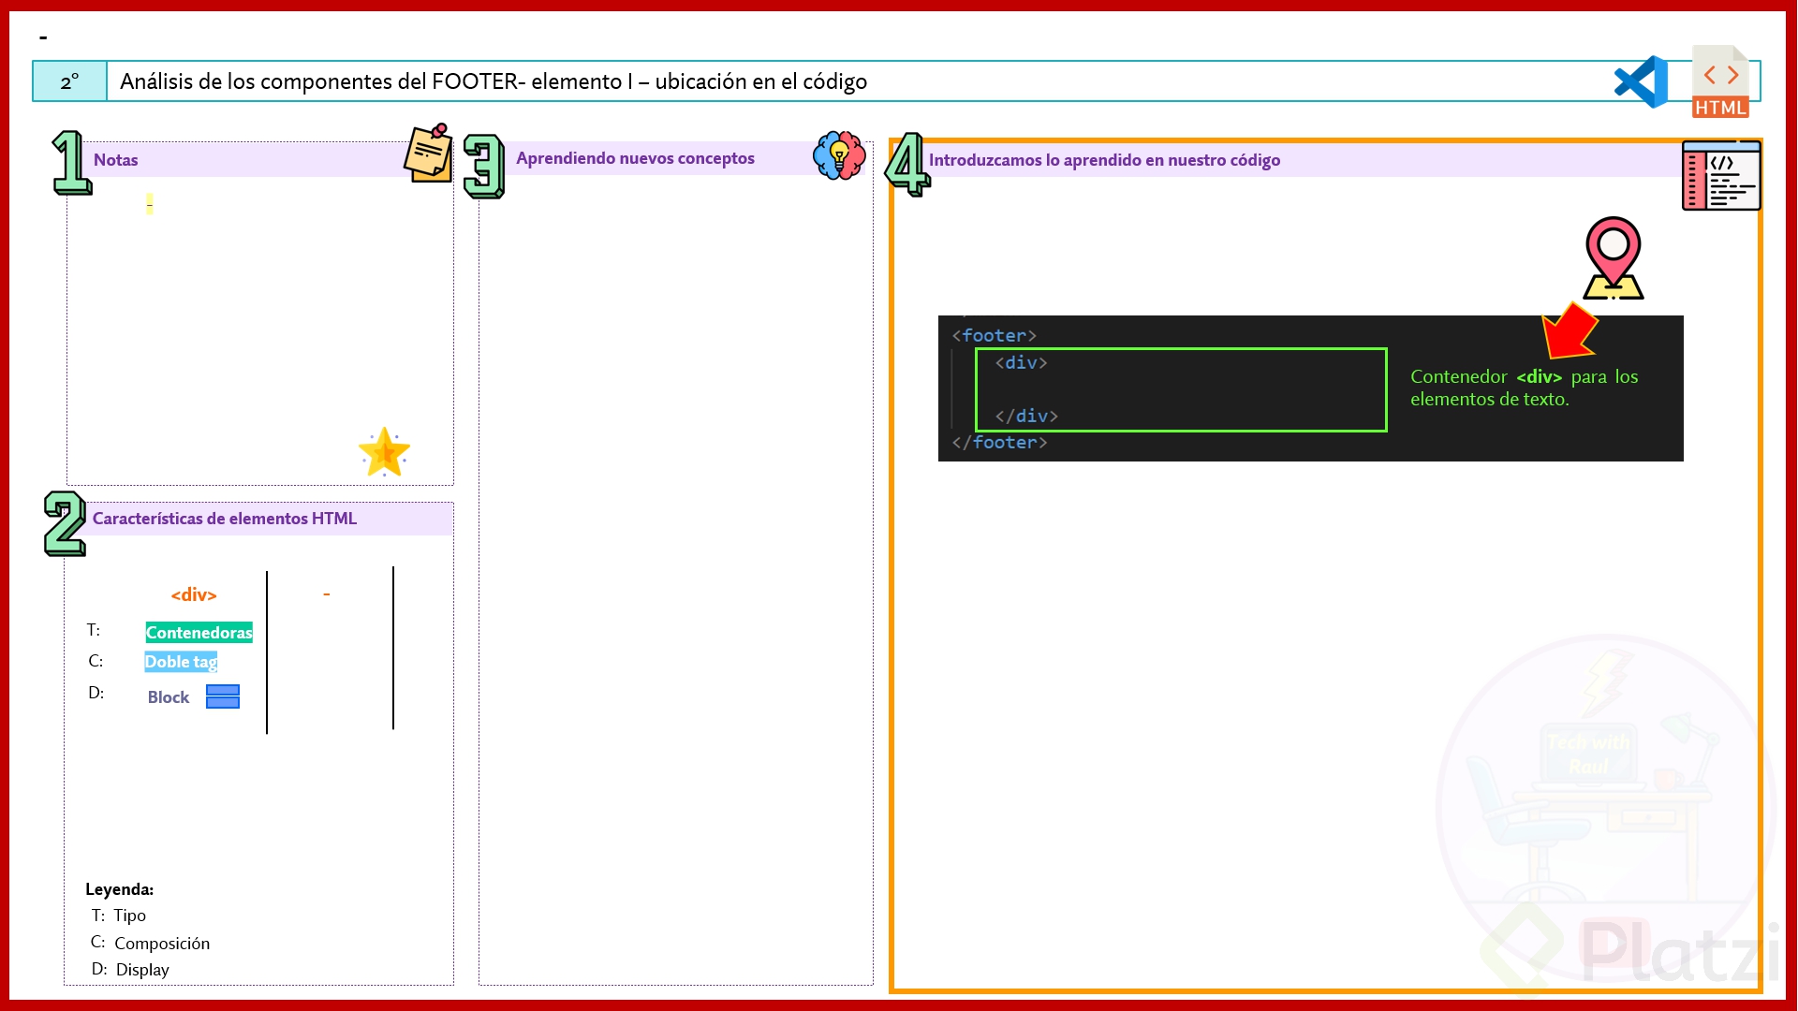
Task: Click the C: row label in the table
Action: 96,661
